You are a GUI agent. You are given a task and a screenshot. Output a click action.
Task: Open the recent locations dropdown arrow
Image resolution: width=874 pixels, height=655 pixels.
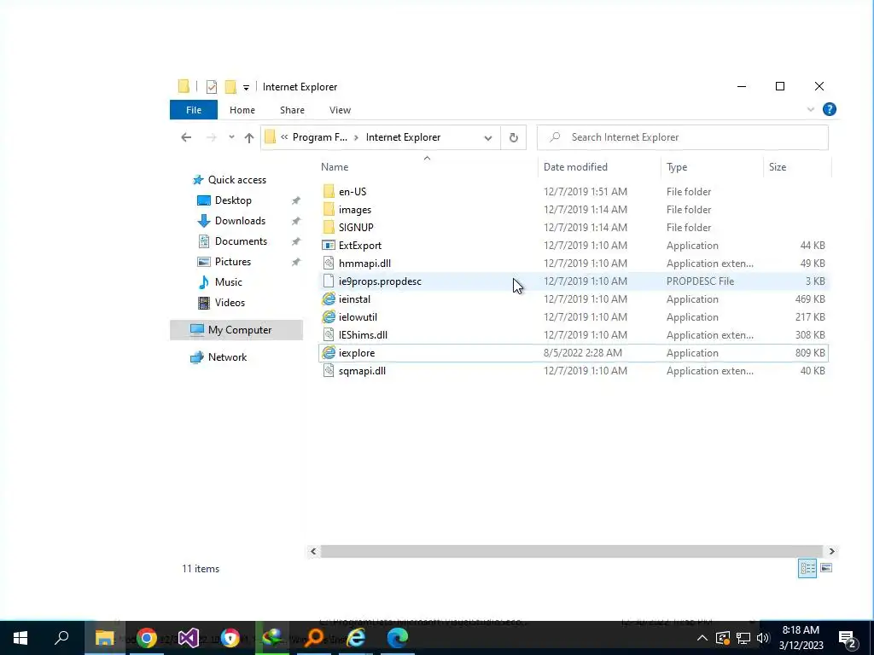231,137
